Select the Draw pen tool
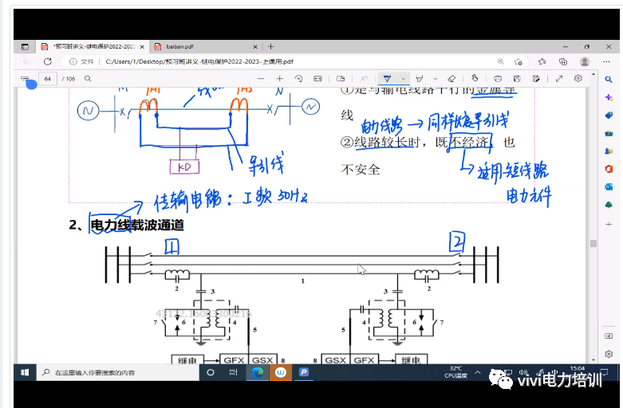Image resolution: width=623 pixels, height=408 pixels. click(387, 79)
